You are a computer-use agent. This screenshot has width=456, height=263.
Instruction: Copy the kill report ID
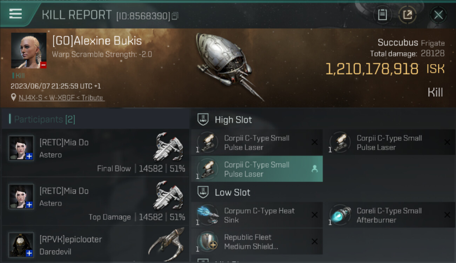(x=175, y=16)
